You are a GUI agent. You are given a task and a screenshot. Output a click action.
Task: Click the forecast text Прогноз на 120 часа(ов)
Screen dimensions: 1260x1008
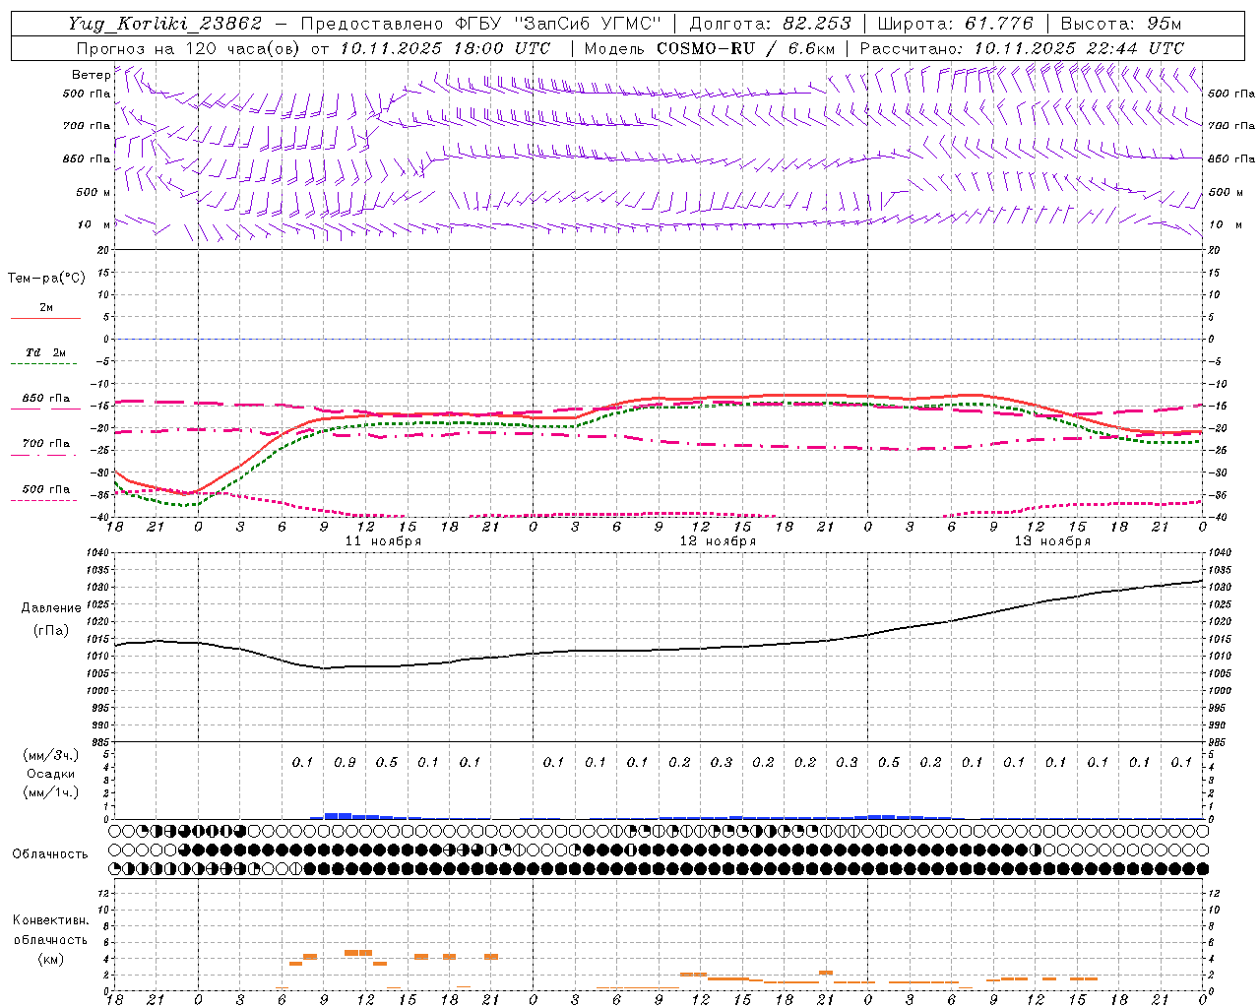pos(187,48)
